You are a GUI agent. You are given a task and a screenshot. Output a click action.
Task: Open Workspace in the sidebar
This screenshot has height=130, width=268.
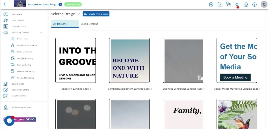tap(17, 14)
